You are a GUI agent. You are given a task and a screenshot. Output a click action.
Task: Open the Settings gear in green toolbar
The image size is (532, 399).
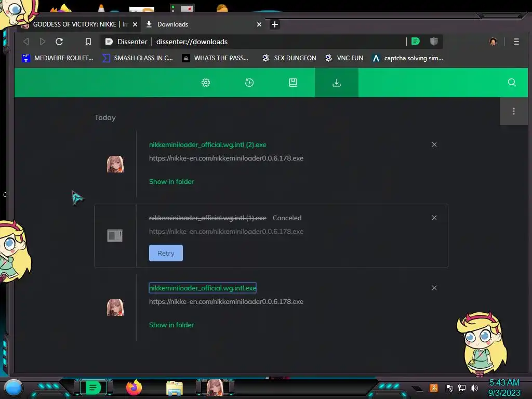pyautogui.click(x=206, y=83)
